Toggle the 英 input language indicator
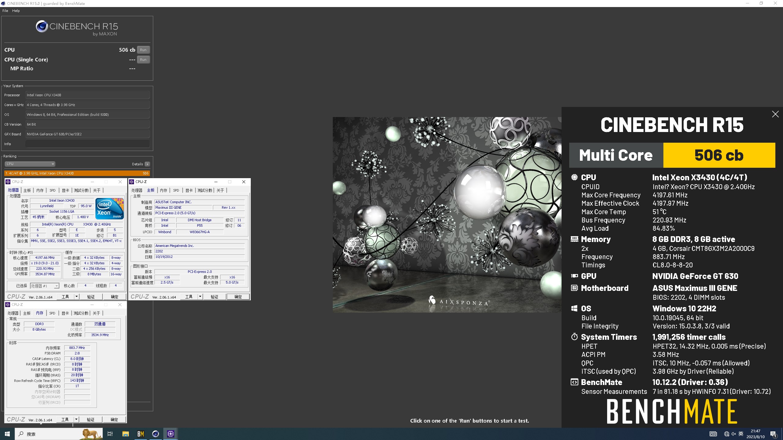The height and width of the screenshot is (440, 783). point(741,434)
